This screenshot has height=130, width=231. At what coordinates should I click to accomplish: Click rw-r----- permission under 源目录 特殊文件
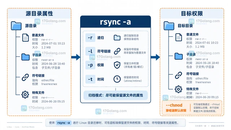click(48, 97)
